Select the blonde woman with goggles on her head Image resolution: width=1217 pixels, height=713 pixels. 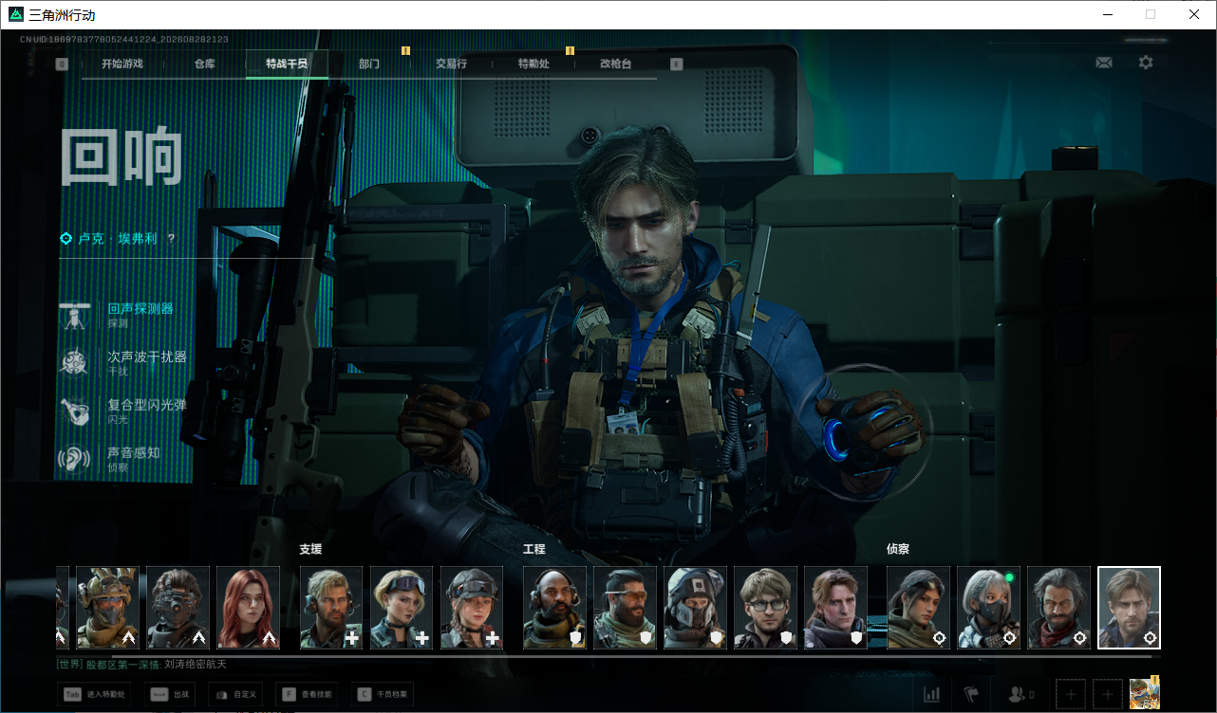coord(402,608)
